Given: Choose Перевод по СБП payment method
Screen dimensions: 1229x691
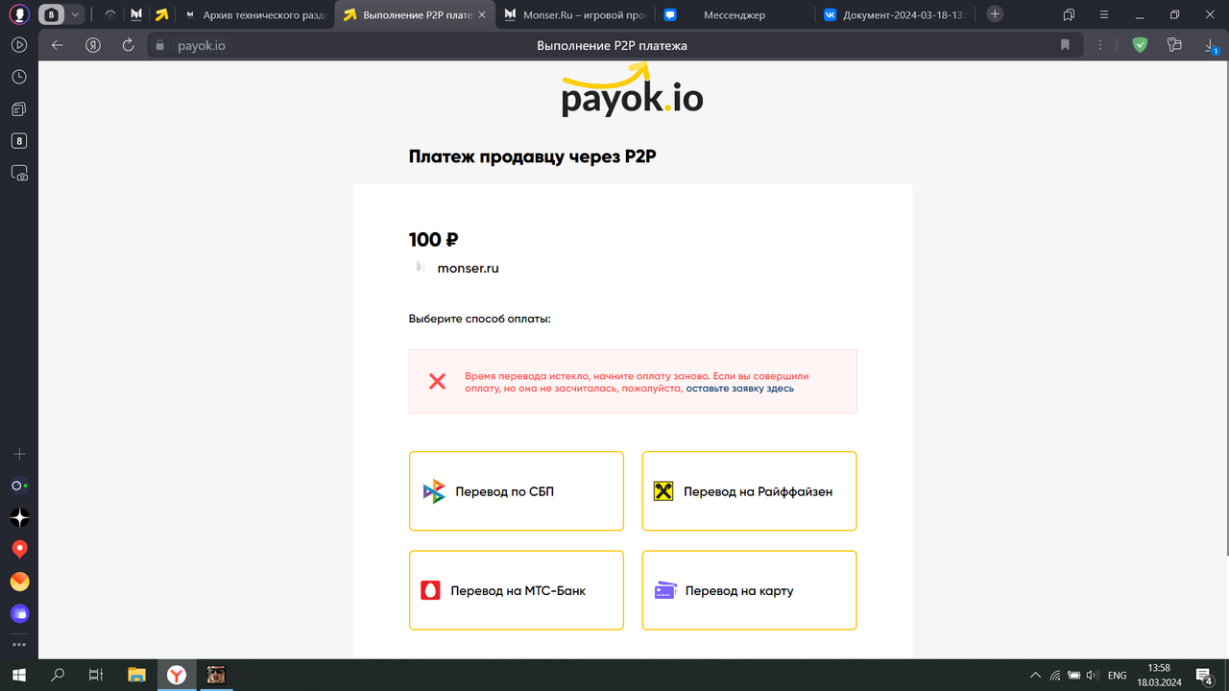Looking at the screenshot, I should click(516, 491).
